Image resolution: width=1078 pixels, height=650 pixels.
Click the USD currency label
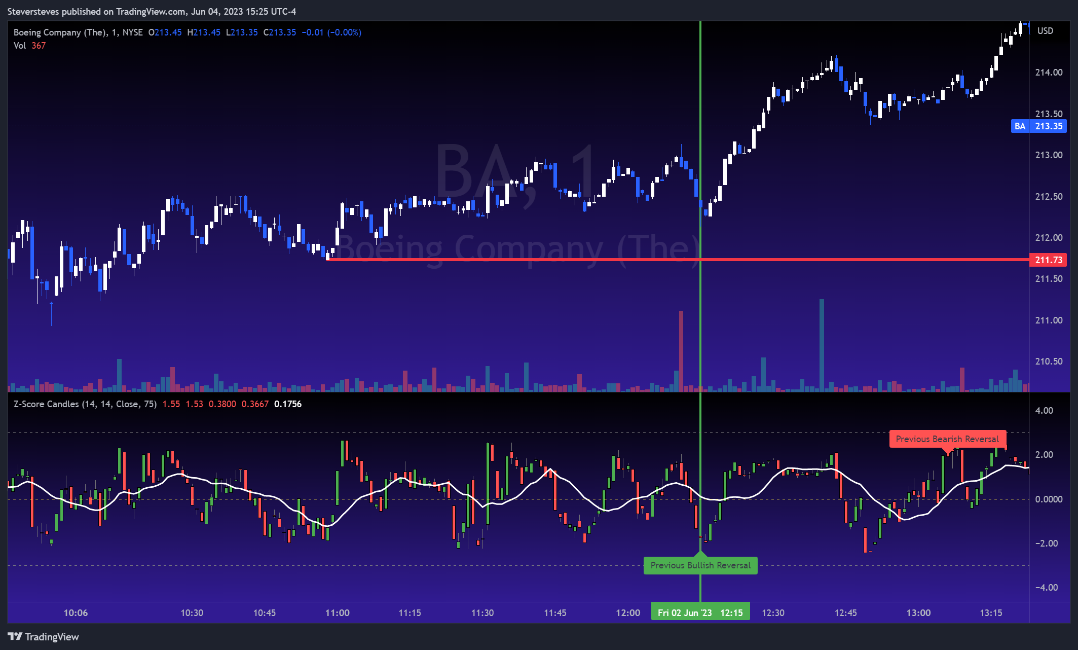coord(1045,31)
